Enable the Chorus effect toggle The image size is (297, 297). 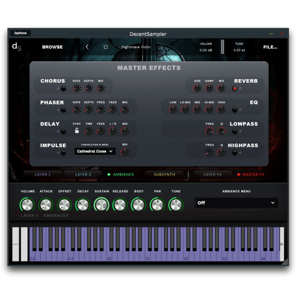pyautogui.click(x=63, y=88)
